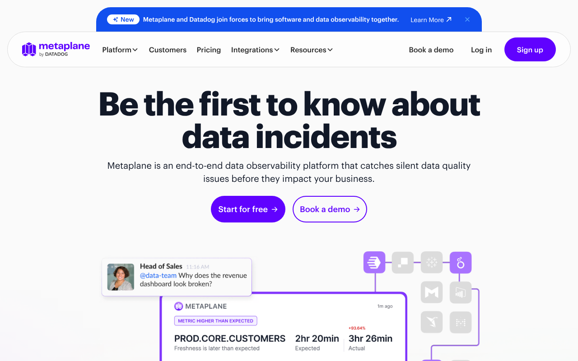The width and height of the screenshot is (578, 361).
Task: Click Learn More in the banner
Action: (x=430, y=20)
